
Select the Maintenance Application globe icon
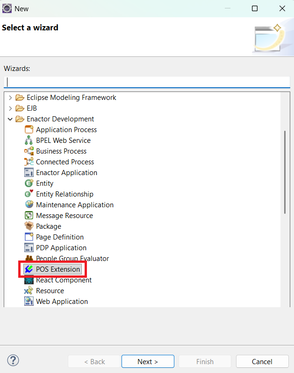[x=29, y=205]
